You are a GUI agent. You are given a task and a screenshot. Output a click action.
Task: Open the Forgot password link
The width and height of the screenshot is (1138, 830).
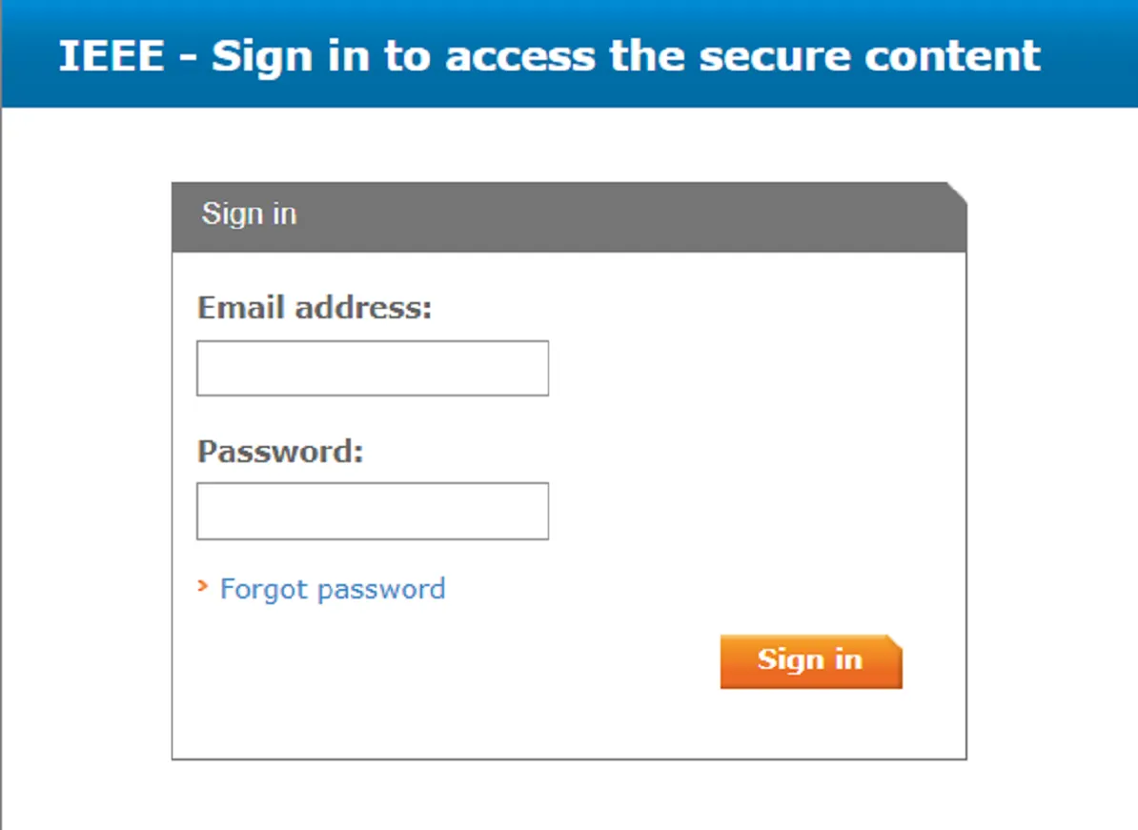click(332, 589)
